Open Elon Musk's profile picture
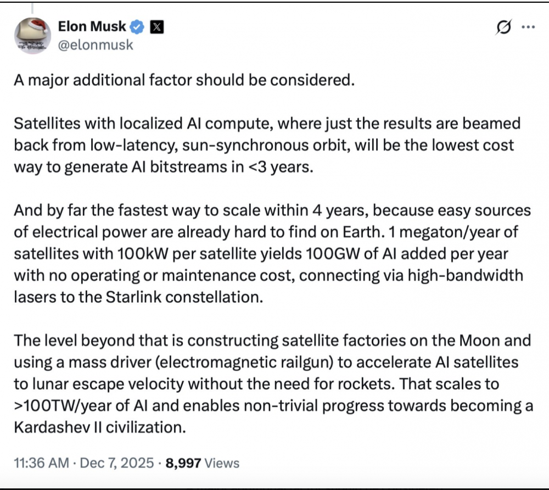 tap(32, 36)
